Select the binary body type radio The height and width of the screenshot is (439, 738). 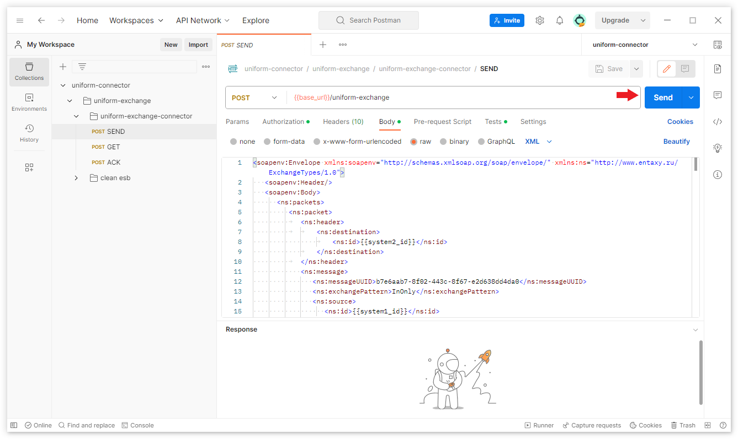[444, 142]
